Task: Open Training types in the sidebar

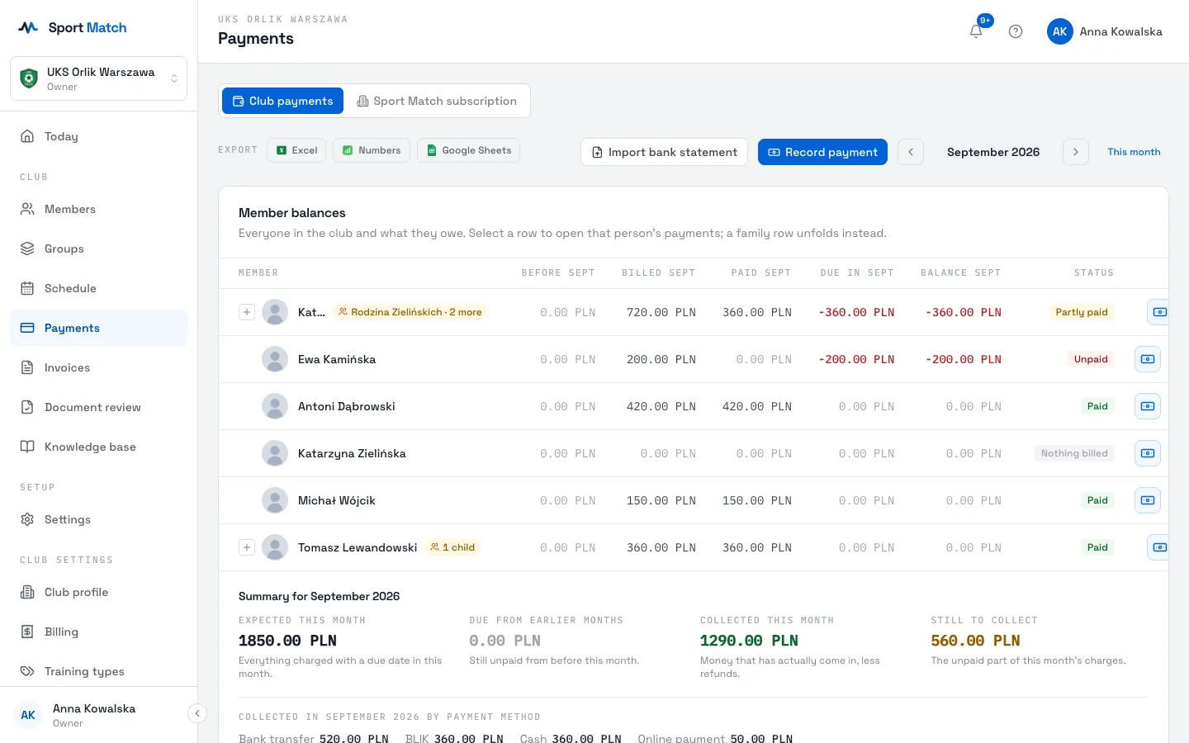Action: [98, 671]
